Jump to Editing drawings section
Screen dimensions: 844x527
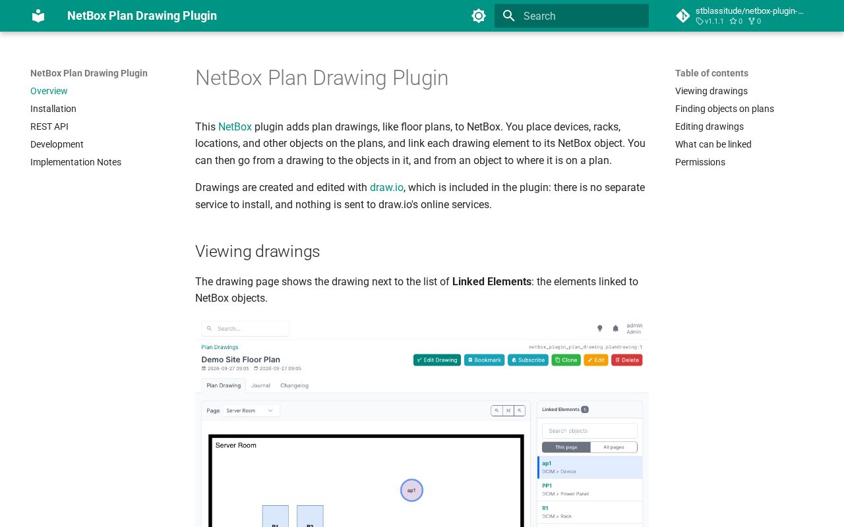(709, 126)
